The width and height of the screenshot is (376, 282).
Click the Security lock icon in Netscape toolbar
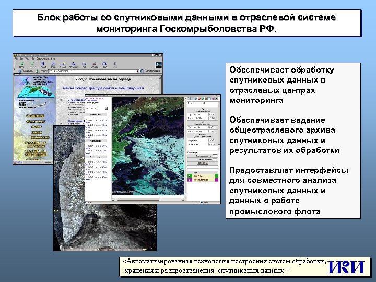pos(94,64)
